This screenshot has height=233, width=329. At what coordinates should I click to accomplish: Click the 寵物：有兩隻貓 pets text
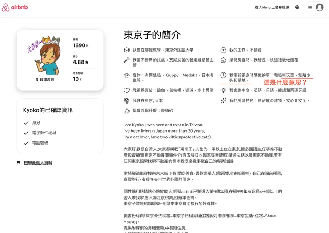(x=173, y=78)
